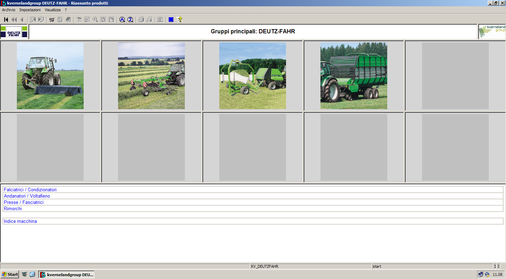Click the single left back arrow icon

pyautogui.click(x=22, y=20)
